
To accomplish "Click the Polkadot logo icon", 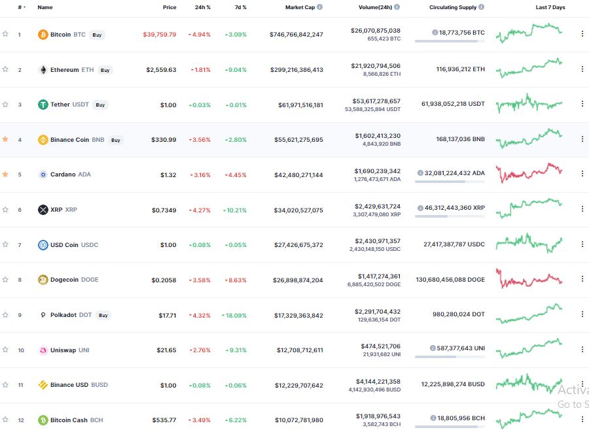I will pos(43,315).
